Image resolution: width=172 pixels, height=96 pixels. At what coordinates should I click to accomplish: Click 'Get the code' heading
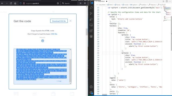(x=22, y=21)
